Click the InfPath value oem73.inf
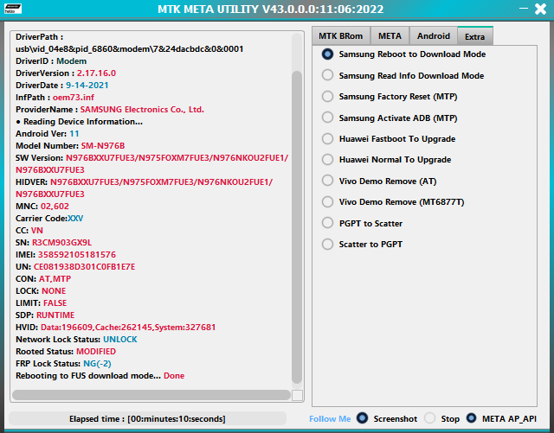Screen dimensions: 554x433 [x=74, y=98]
